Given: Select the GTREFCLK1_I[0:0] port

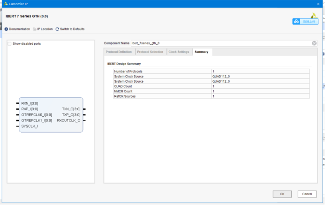Looking at the screenshot, I should coord(37,120).
